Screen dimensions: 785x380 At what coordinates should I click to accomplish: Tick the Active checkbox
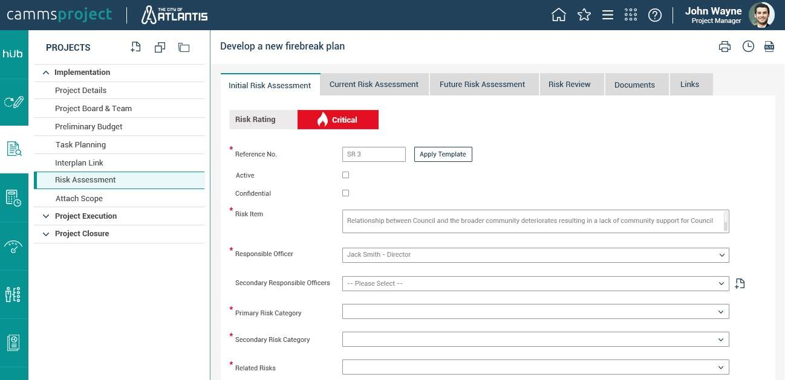click(346, 175)
